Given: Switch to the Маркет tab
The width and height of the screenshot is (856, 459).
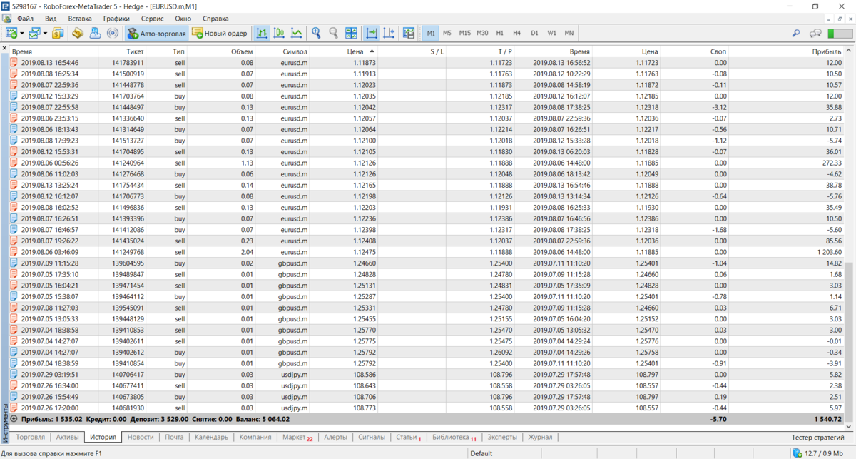Looking at the screenshot, I should point(297,437).
